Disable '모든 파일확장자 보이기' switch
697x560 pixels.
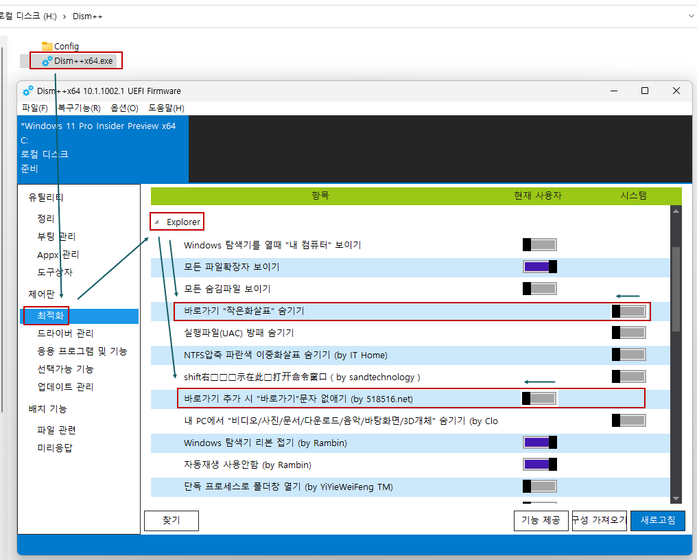click(540, 266)
